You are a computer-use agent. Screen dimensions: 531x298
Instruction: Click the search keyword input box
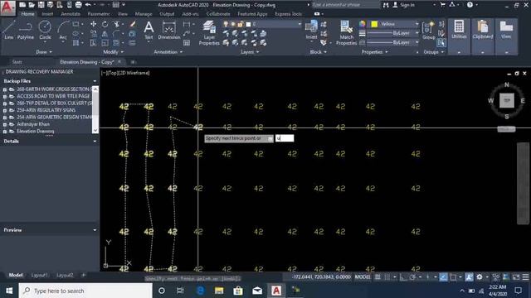point(345,5)
